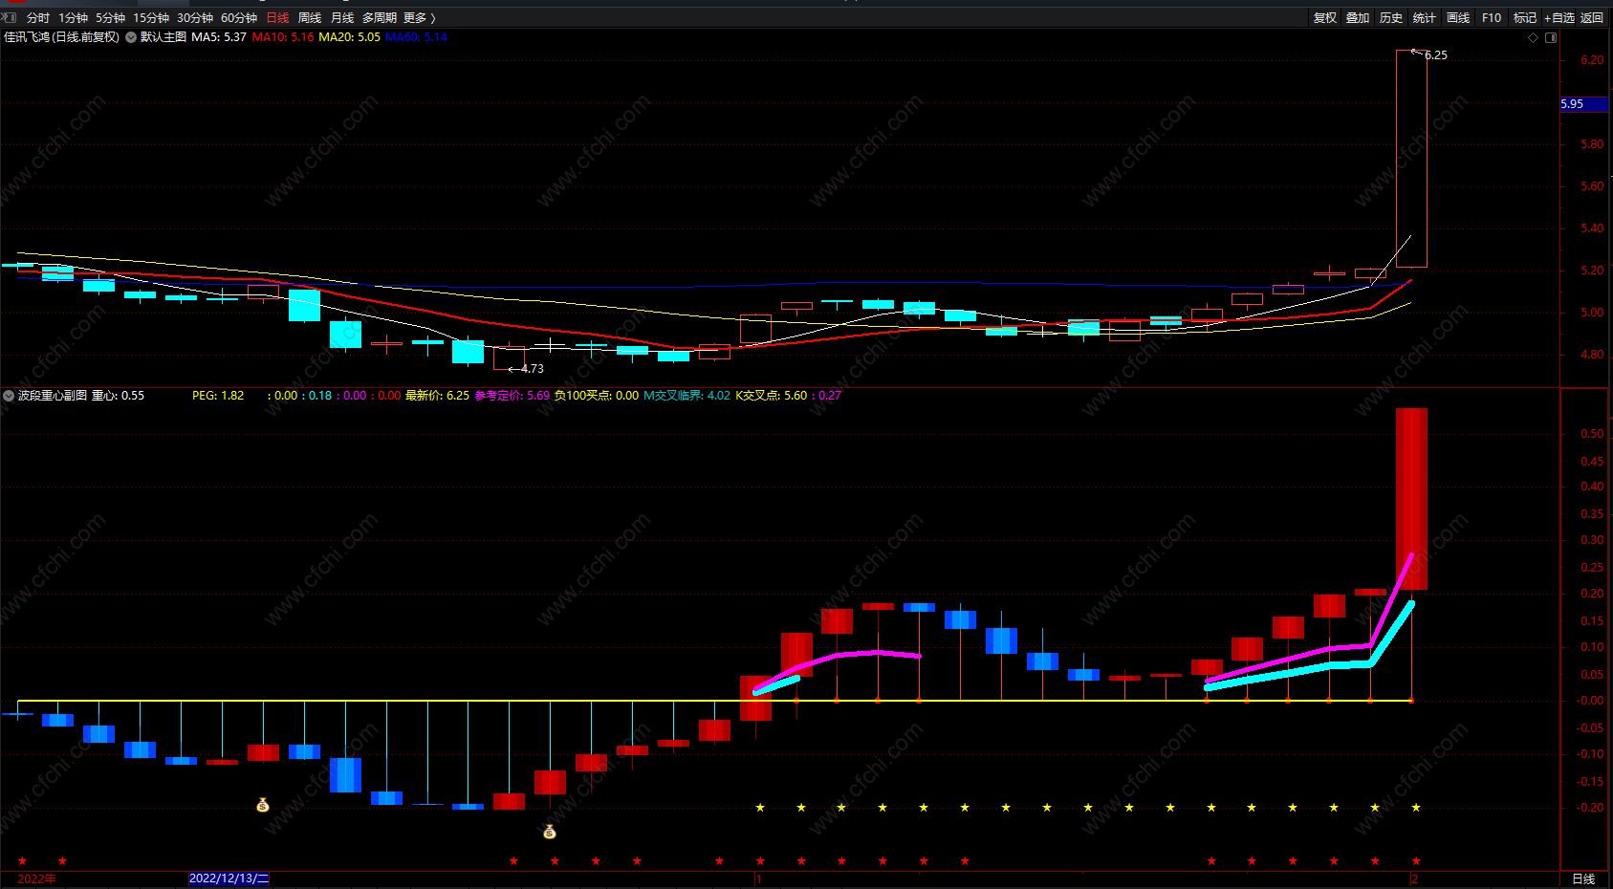
Task: Click the diamond icon at chart top-right
Action: (1534, 38)
